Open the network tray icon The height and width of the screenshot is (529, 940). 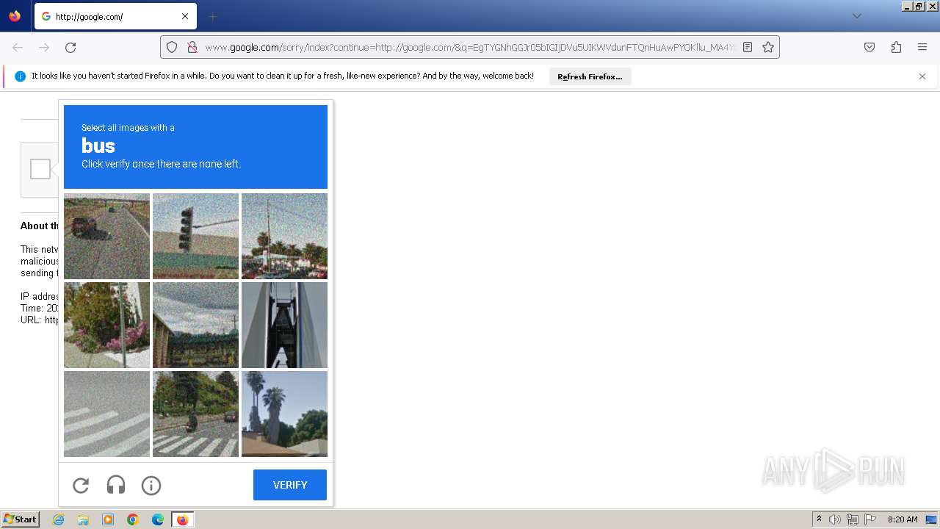coord(853,519)
